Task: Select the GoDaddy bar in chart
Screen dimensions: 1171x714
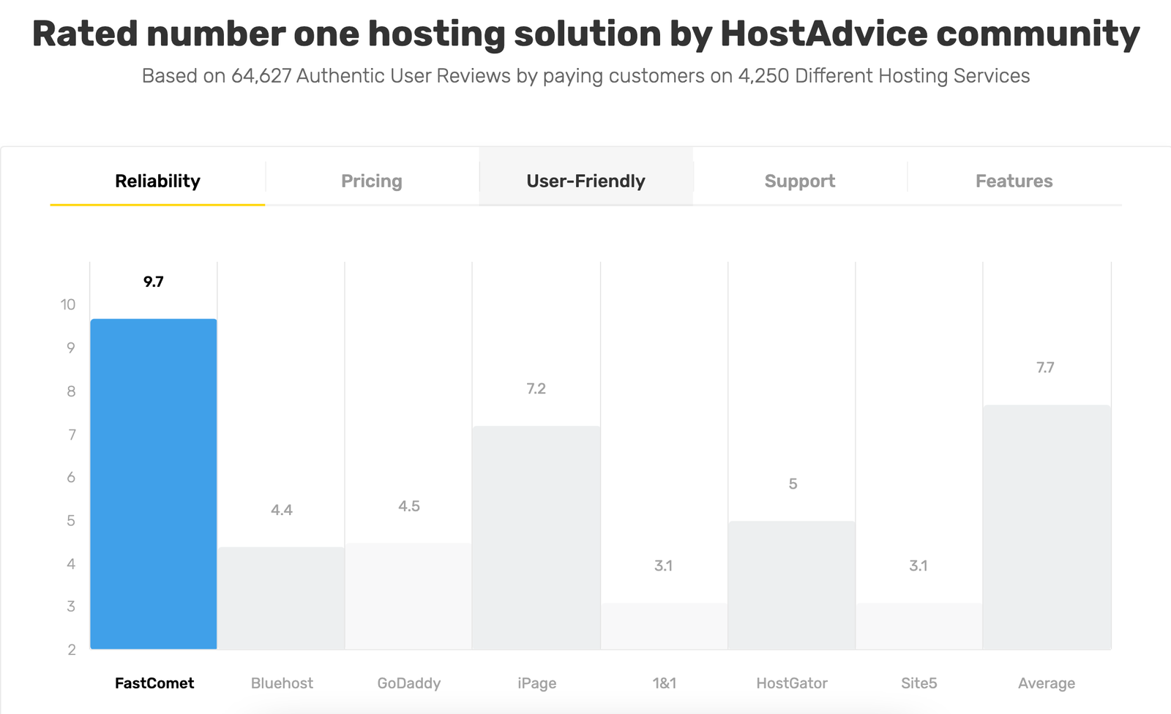Action: [x=408, y=595]
